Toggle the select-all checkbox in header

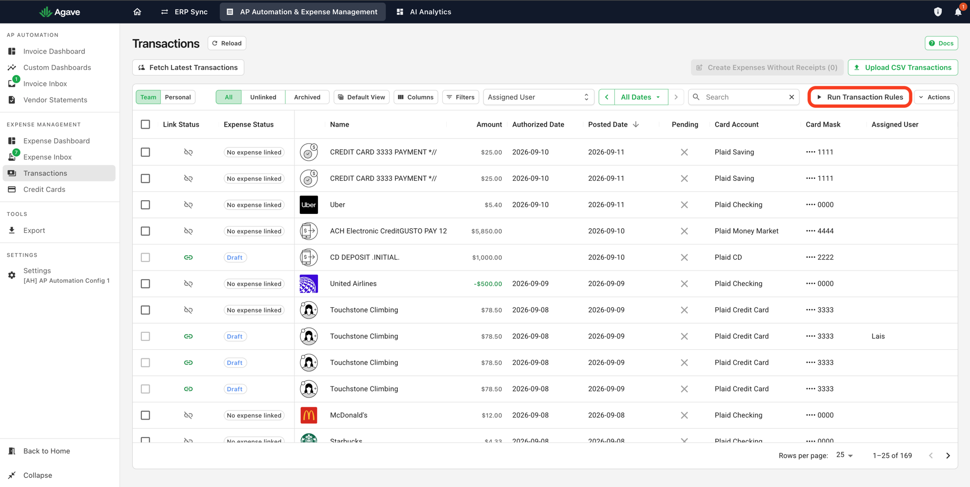coord(145,125)
